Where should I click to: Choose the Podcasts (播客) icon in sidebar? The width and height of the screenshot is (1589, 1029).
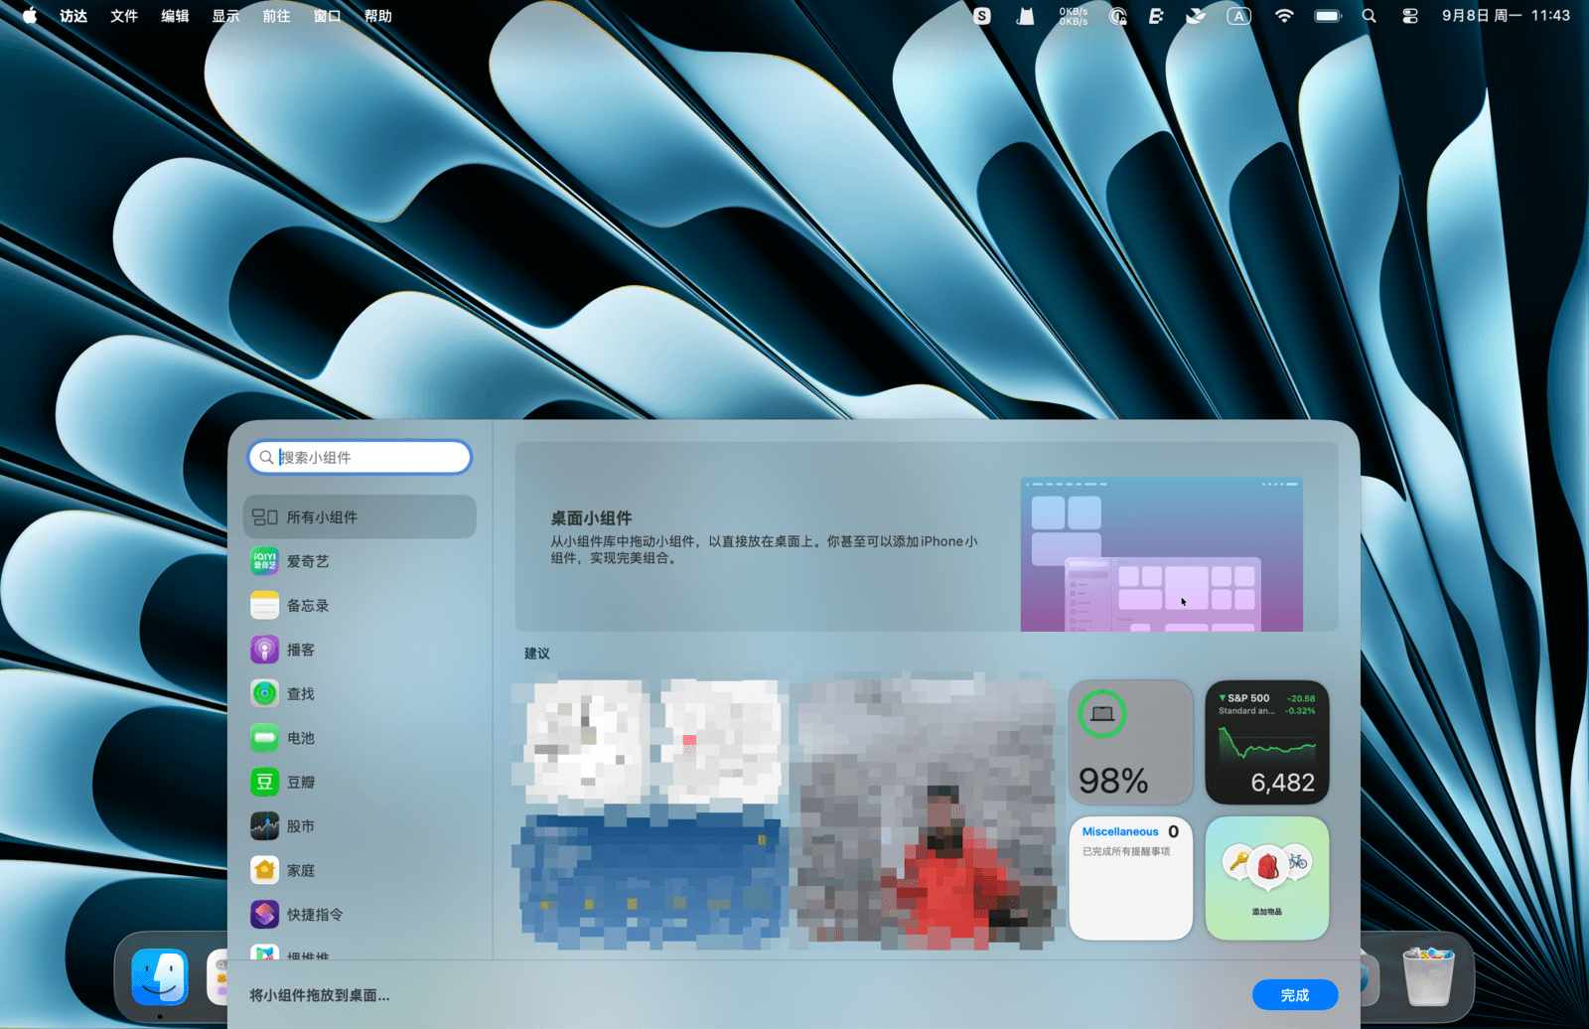264,650
